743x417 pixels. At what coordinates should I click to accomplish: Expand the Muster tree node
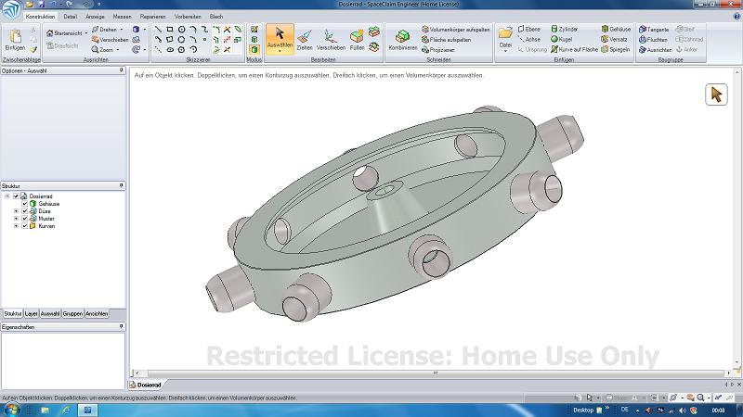(16, 219)
